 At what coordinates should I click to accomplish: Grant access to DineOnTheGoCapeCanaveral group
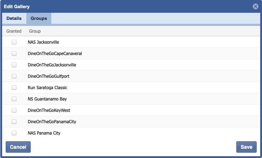(x=14, y=54)
